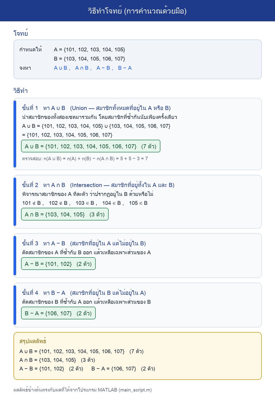The image size is (275, 398).
Task: Click the blue "A ∪ B" term after จงหา
Action: tap(61, 68)
